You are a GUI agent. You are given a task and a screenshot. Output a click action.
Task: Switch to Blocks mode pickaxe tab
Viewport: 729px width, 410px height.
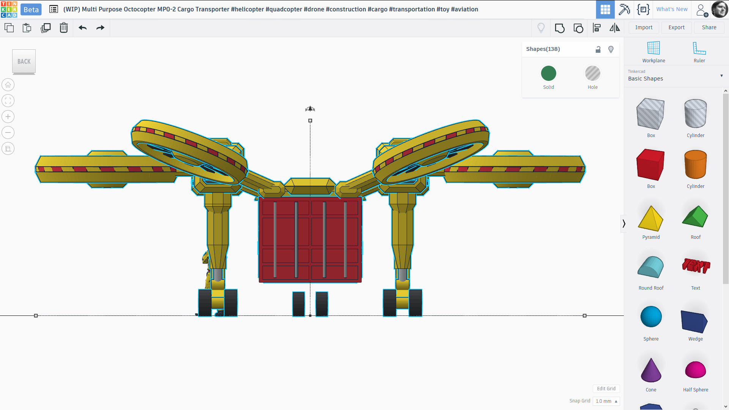[624, 9]
